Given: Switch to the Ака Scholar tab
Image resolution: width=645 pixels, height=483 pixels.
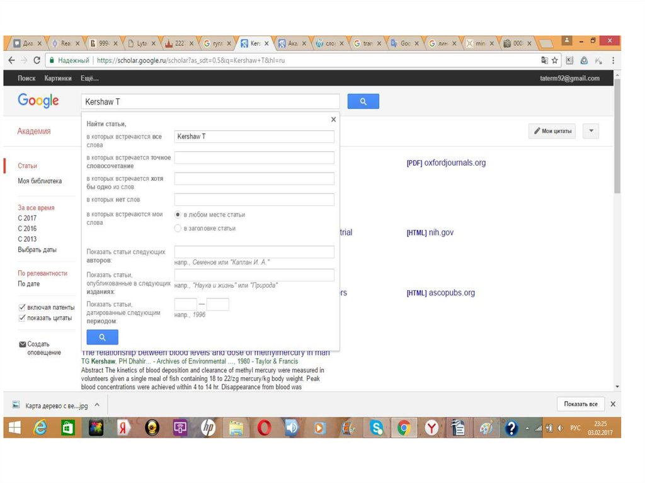Looking at the screenshot, I should pos(292,43).
